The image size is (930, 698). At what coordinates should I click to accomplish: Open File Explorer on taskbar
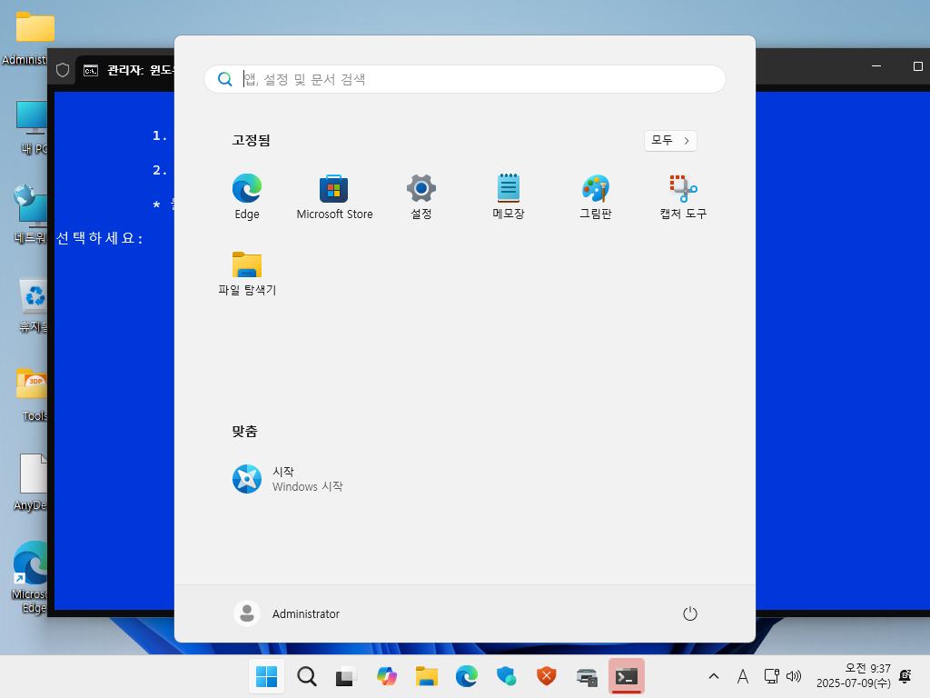pos(427,676)
